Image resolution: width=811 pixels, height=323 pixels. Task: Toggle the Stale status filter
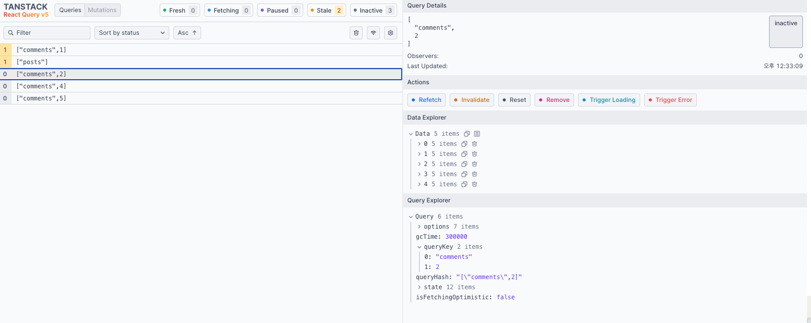326,10
